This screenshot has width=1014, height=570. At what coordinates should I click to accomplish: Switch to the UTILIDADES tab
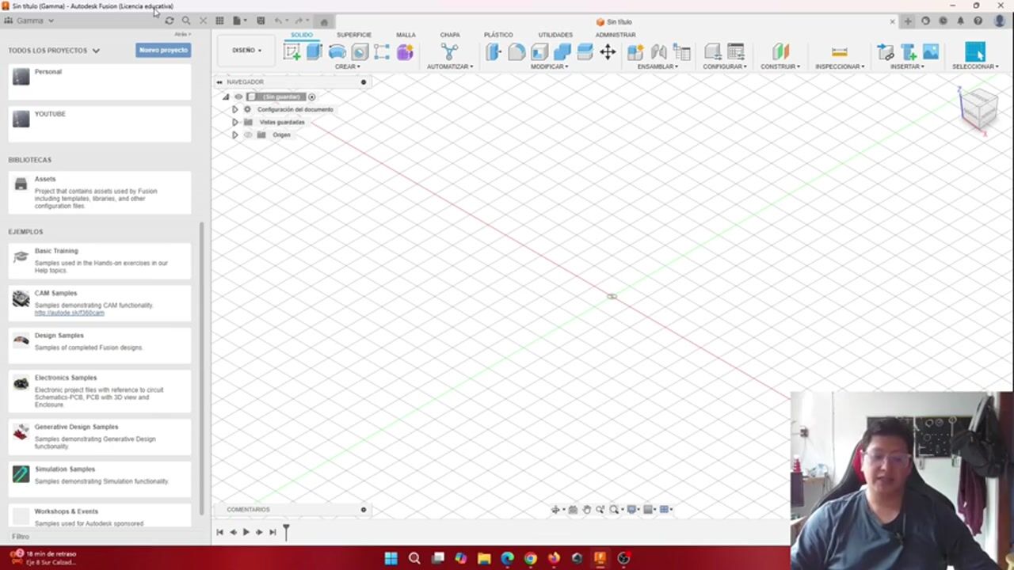tap(555, 35)
